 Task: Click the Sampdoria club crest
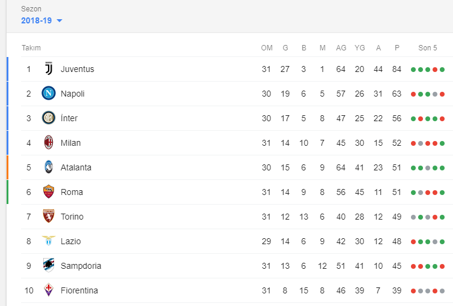coord(49,266)
